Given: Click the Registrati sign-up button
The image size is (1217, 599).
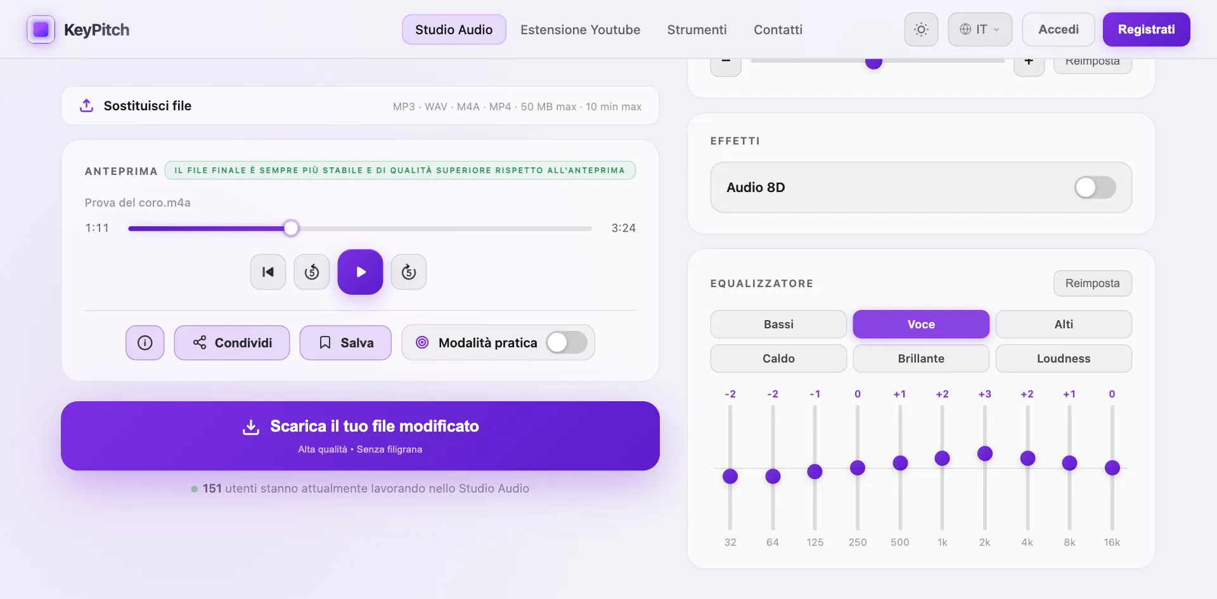Looking at the screenshot, I should coord(1146,29).
